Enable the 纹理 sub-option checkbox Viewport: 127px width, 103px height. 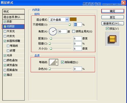8,51
